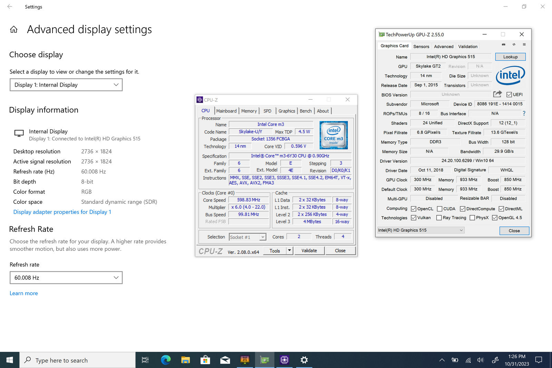Image resolution: width=552 pixels, height=368 pixels.
Task: Click the Validate button in CPU-Z
Action: point(309,251)
